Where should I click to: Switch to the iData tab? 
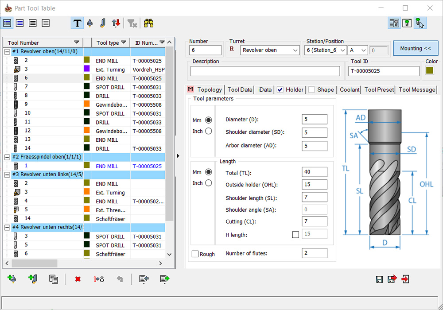pos(265,90)
